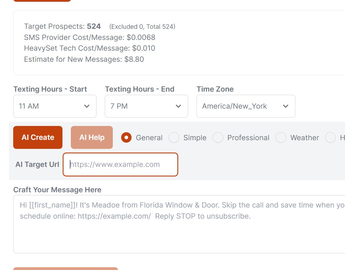The height and width of the screenshot is (270, 345).
Task: Click the Craft Your Message Here label
Action: point(57,190)
